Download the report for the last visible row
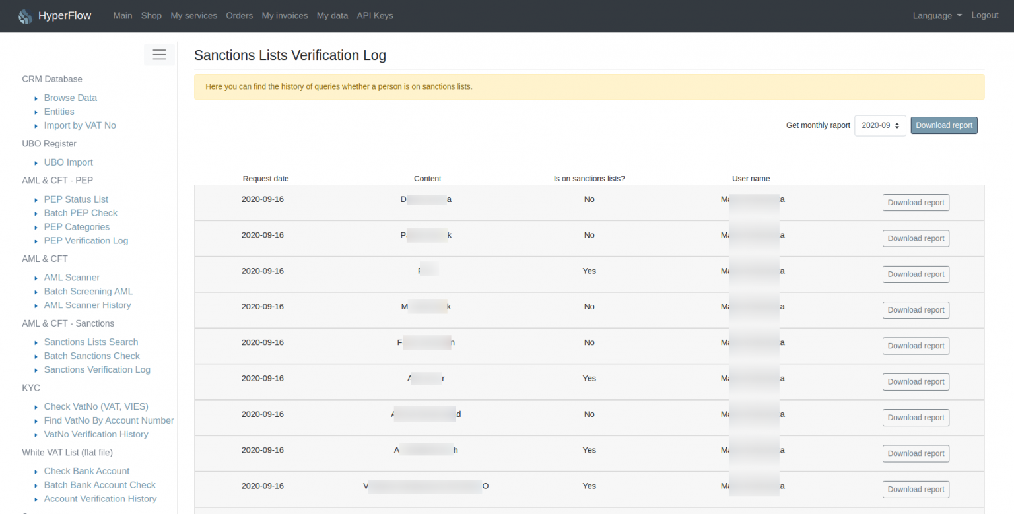Image resolution: width=1014 pixels, height=514 pixels. click(x=916, y=489)
